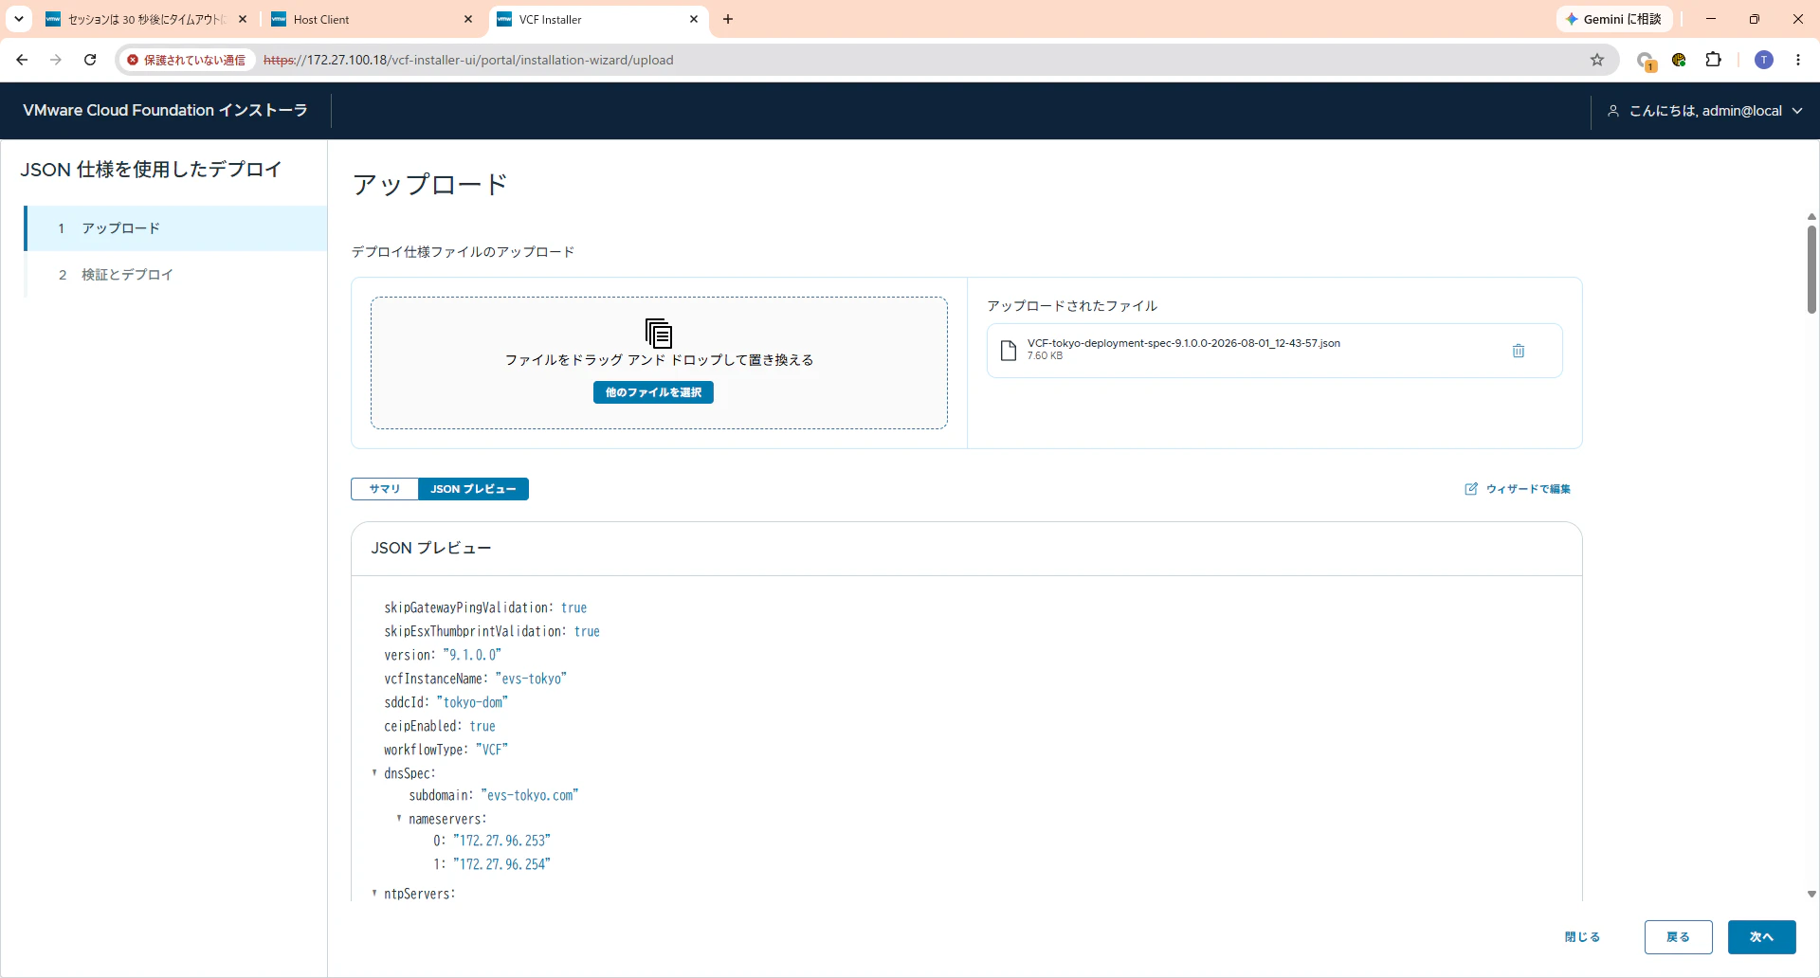
Task: Click the scrollbar down arrow
Action: click(x=1811, y=894)
